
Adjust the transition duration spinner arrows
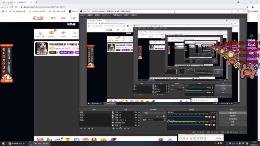164,120
